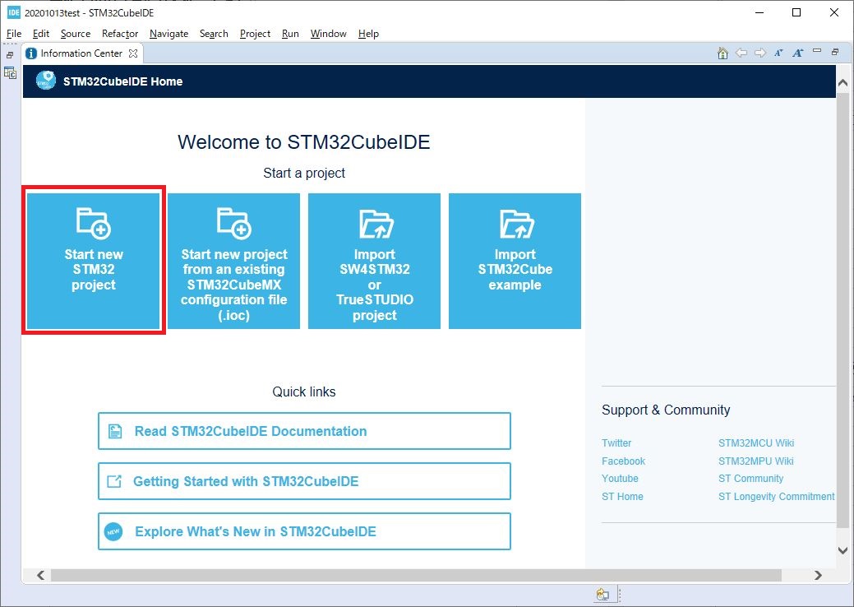Click the vertical scrollbar down arrow
Screen dimensions: 854x607
pyautogui.click(x=842, y=550)
